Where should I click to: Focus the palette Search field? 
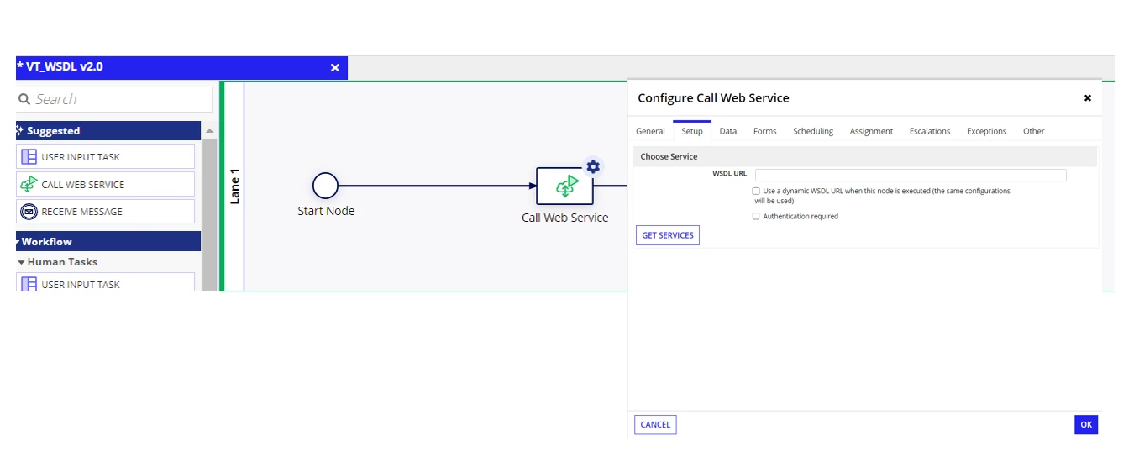[114, 99]
